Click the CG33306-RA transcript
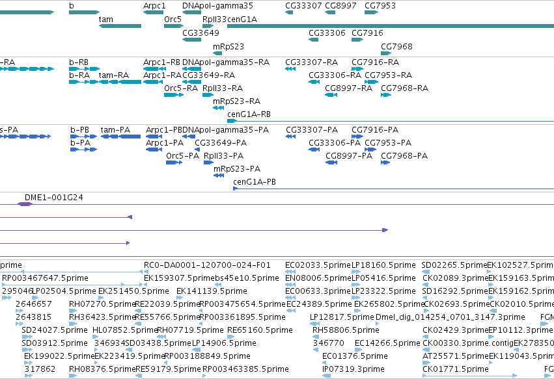 [314, 82]
